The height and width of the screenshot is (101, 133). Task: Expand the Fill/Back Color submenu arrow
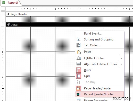point(121,58)
